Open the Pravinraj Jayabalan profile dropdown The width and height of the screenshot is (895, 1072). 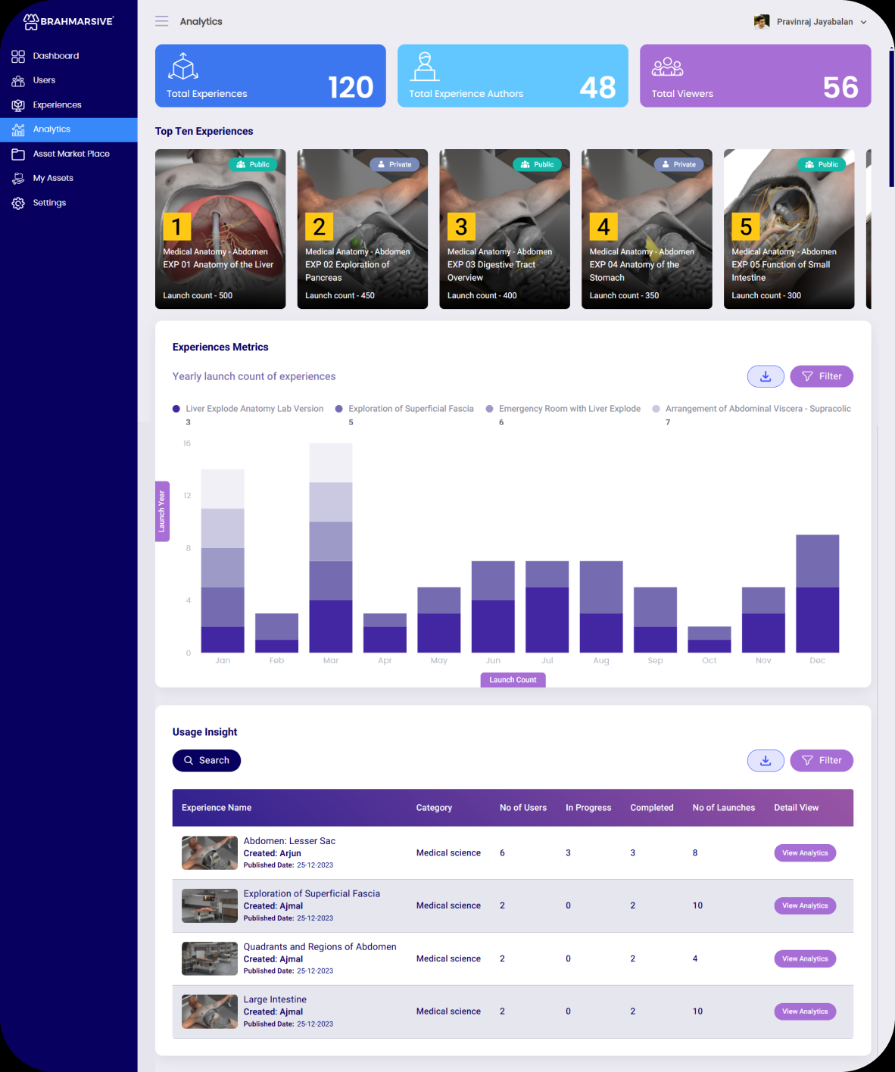pyautogui.click(x=810, y=21)
